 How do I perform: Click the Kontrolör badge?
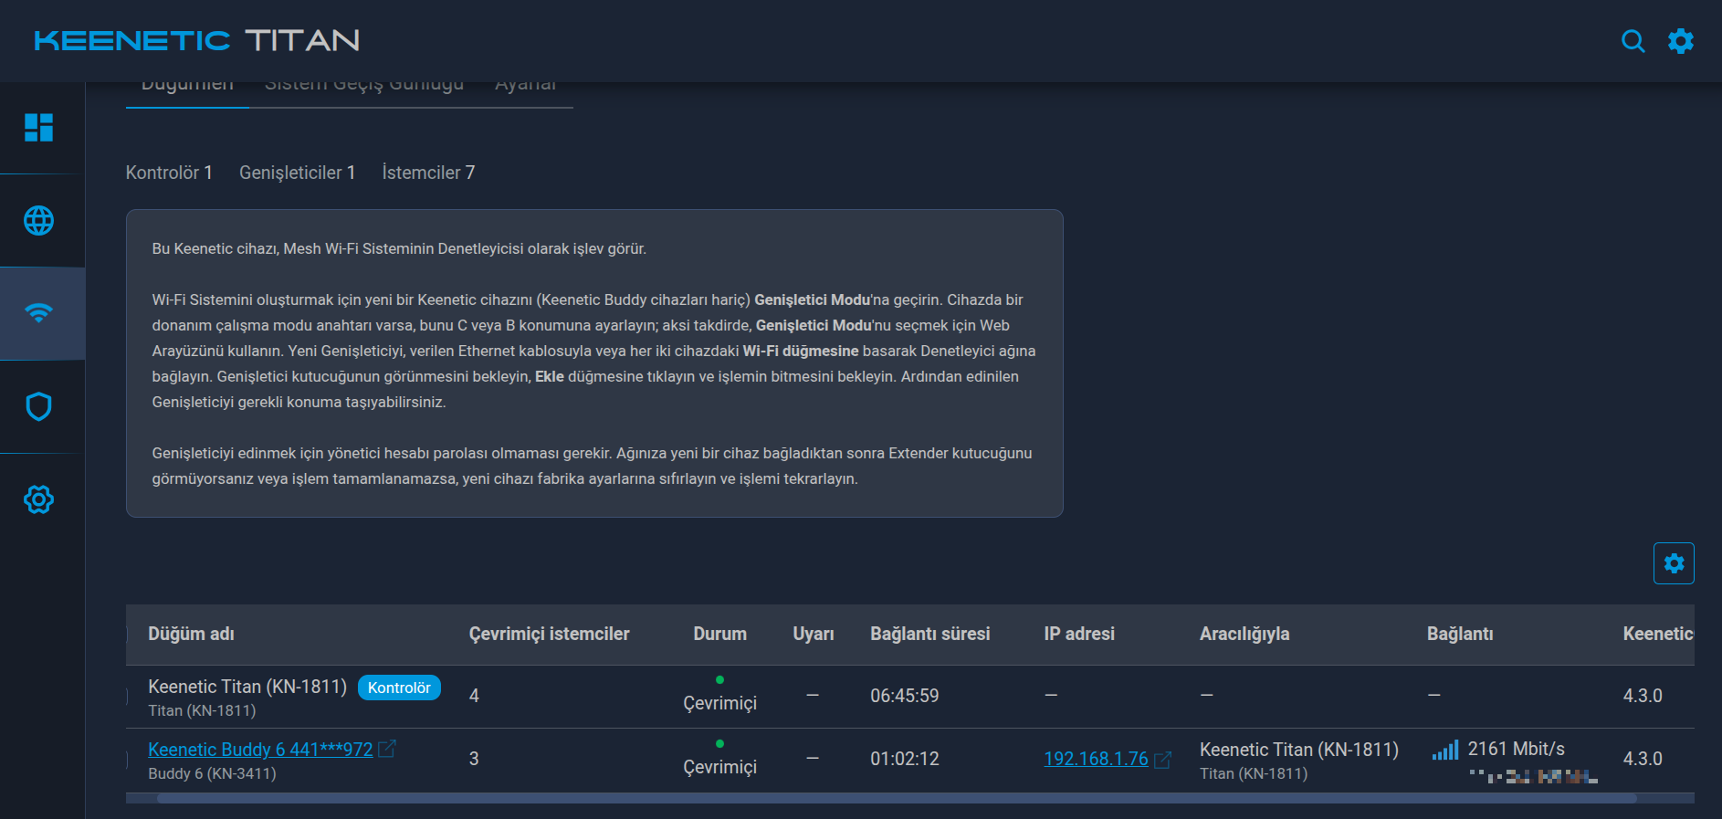(399, 688)
